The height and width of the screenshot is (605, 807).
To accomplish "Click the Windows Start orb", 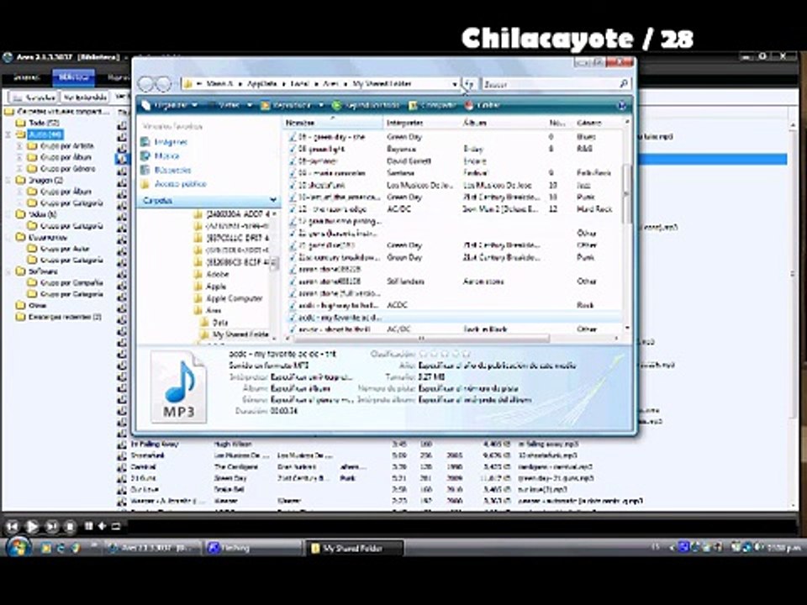I will click(18, 547).
